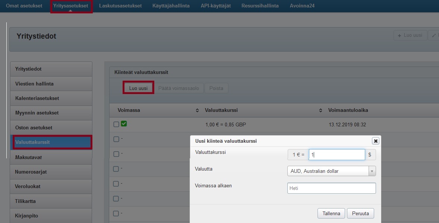Focus the Voimassa alkaen date field
Screen dimensions: 439x223
coord(331,188)
